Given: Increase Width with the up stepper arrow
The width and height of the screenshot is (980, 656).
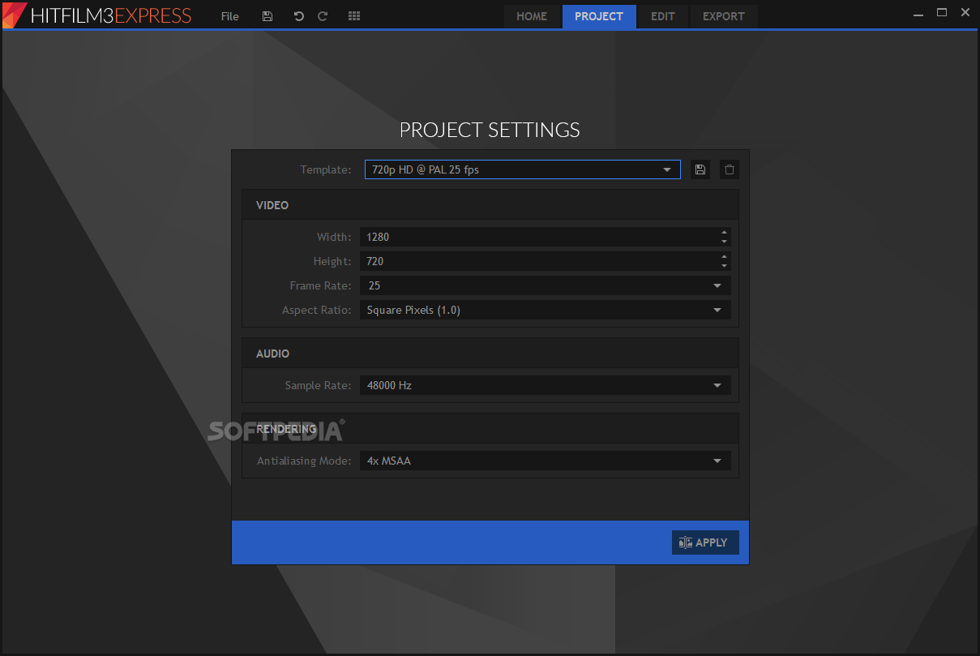Looking at the screenshot, I should [724, 233].
